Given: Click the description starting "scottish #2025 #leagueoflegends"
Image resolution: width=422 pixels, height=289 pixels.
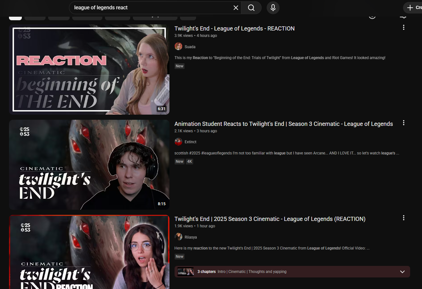Looking at the screenshot, I should tap(287, 153).
